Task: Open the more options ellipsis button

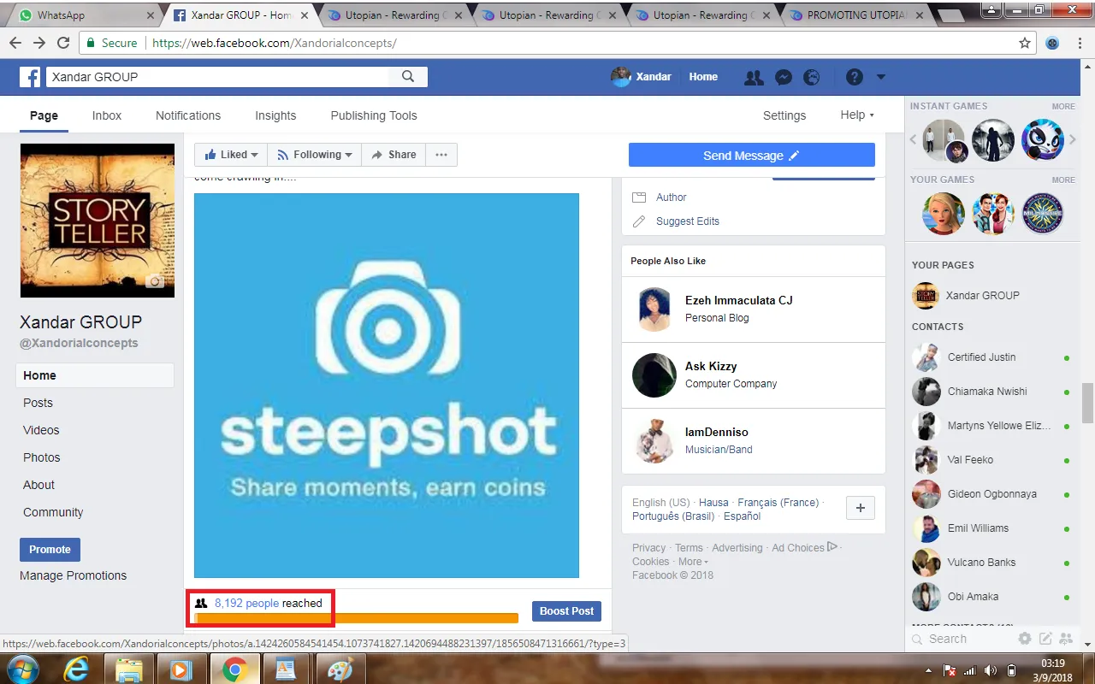Action: [x=441, y=155]
